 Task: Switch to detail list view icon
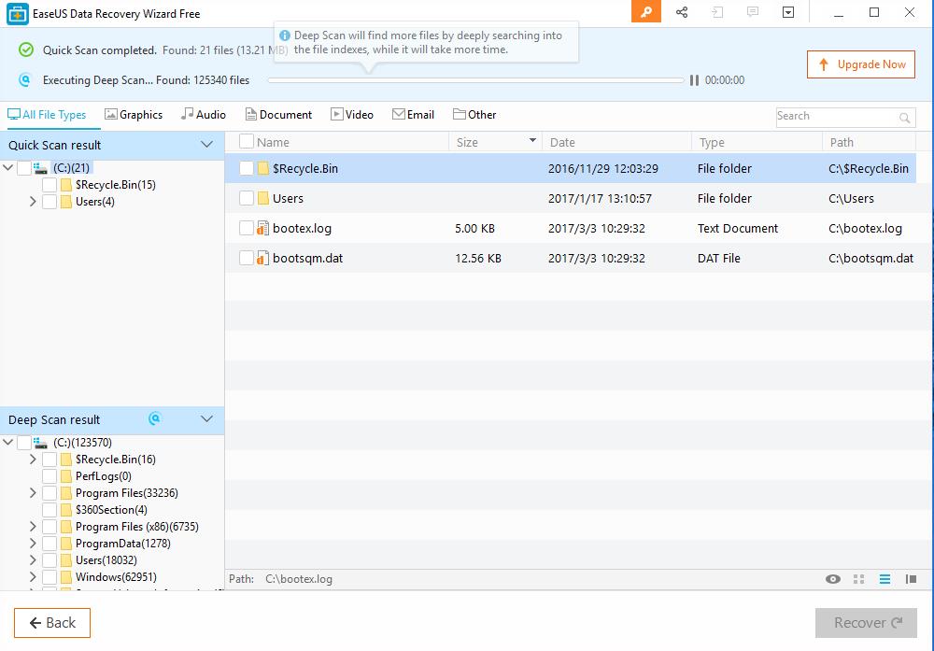pyautogui.click(x=884, y=579)
